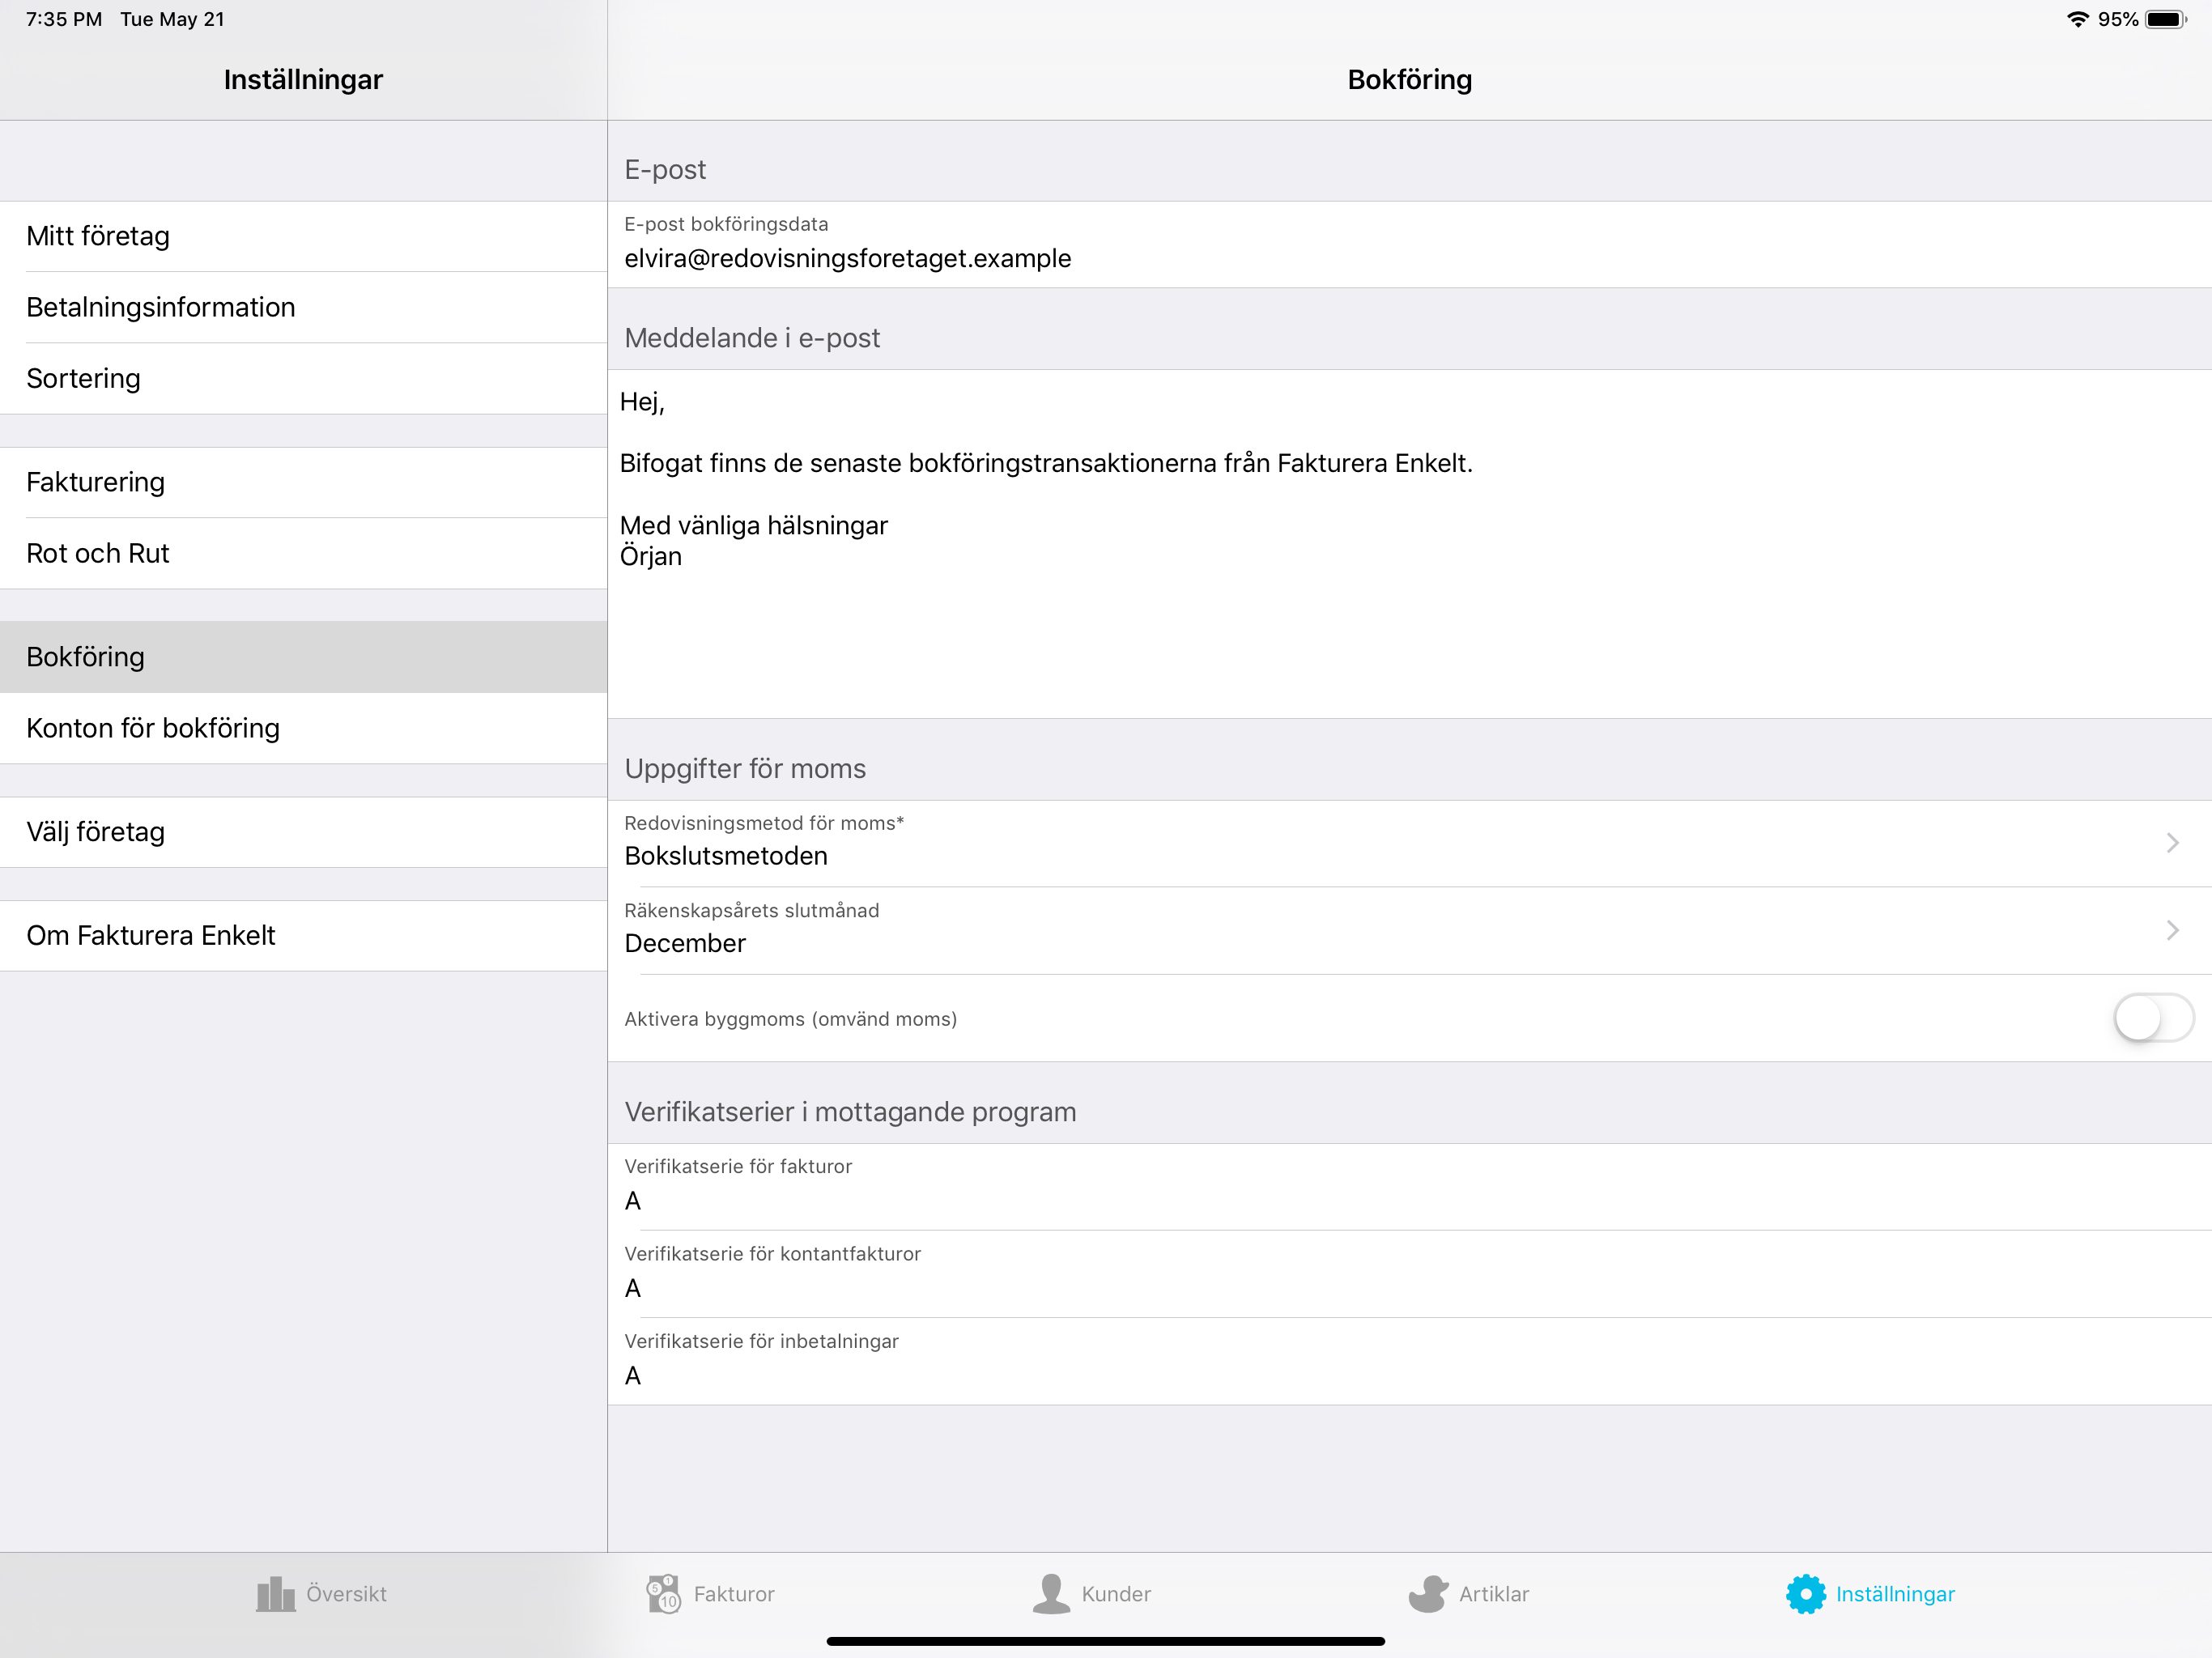Screen dimensions: 2212x1658
Task: Switch to the Inställningar tab label
Action: [1895, 1594]
